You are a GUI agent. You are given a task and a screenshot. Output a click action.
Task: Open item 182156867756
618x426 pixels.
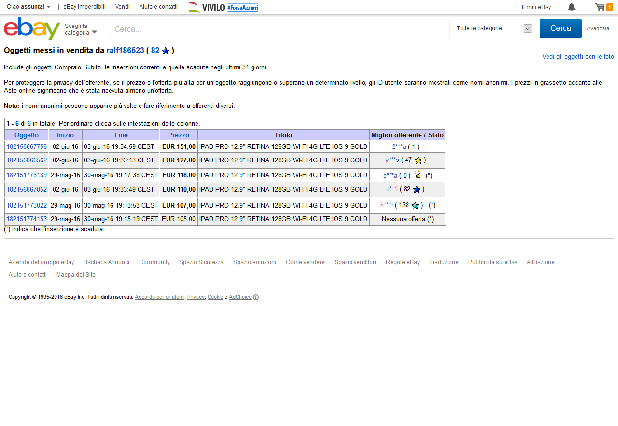click(x=27, y=146)
